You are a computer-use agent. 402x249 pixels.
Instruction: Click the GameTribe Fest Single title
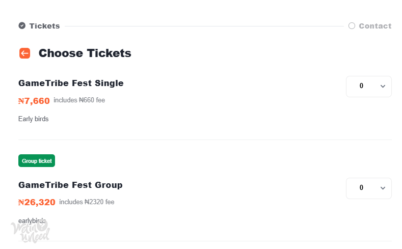71,84
